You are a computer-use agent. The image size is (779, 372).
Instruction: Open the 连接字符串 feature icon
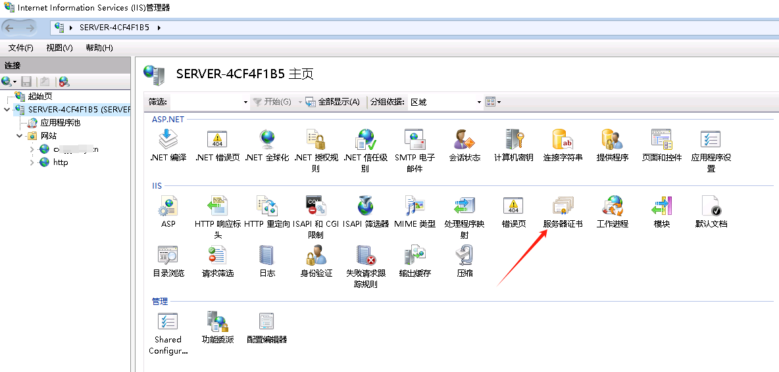tap(563, 139)
